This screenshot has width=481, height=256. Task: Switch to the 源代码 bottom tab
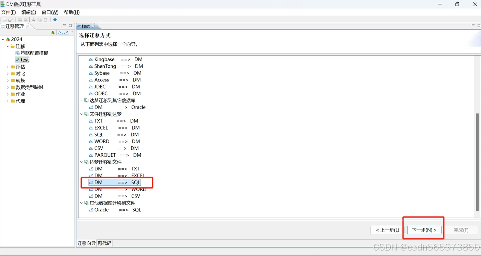pyautogui.click(x=104, y=243)
